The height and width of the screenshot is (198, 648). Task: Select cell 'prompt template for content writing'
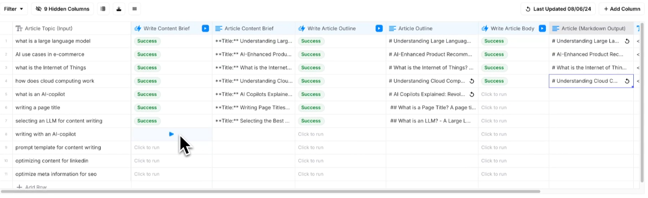pos(72,147)
